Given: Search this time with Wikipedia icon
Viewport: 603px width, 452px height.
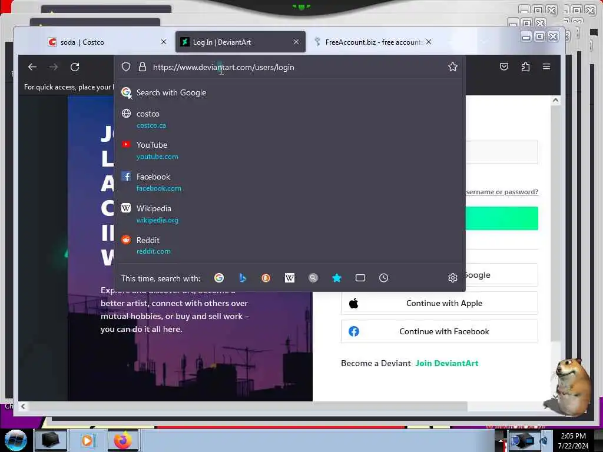Looking at the screenshot, I should (x=290, y=278).
